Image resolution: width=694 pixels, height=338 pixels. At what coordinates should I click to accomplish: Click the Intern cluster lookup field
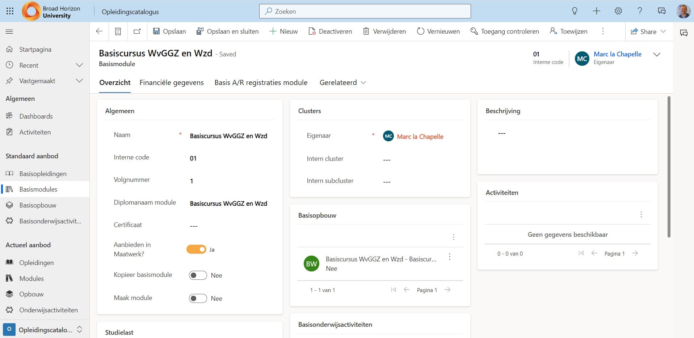pyautogui.click(x=421, y=159)
